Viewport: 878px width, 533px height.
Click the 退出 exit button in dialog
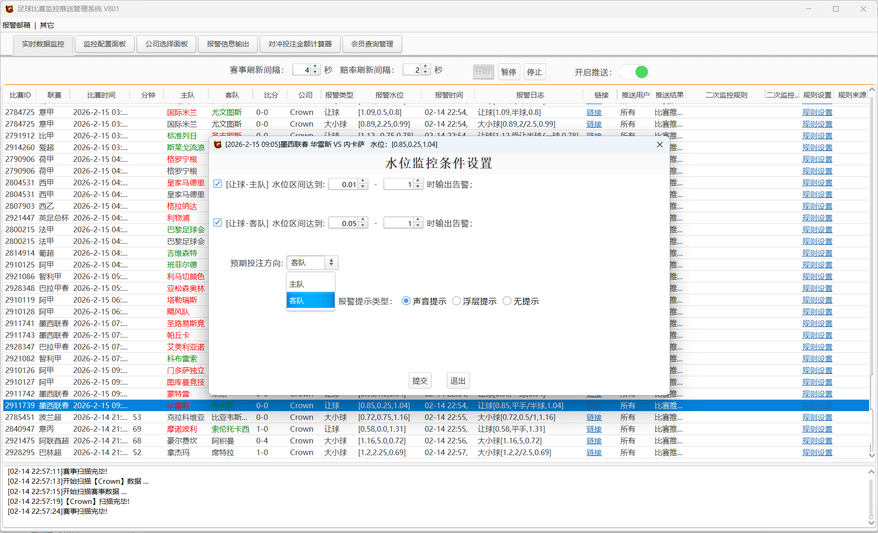click(458, 381)
